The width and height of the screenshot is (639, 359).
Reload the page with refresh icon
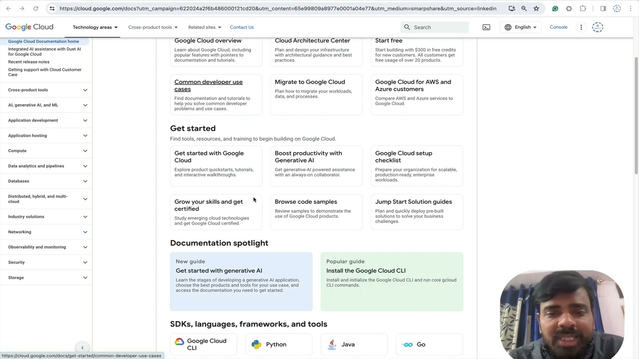(35, 8)
